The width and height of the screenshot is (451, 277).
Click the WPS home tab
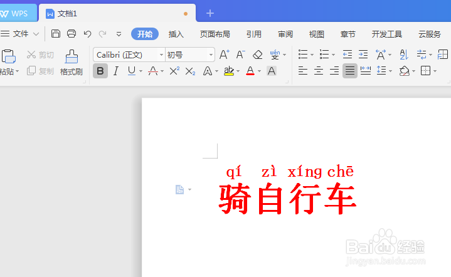coord(18,14)
